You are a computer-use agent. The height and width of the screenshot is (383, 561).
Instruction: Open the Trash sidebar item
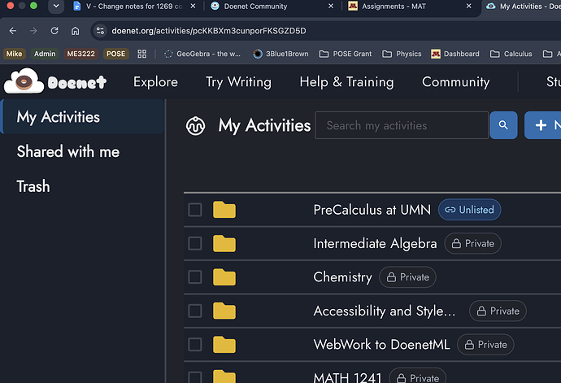pyautogui.click(x=33, y=186)
